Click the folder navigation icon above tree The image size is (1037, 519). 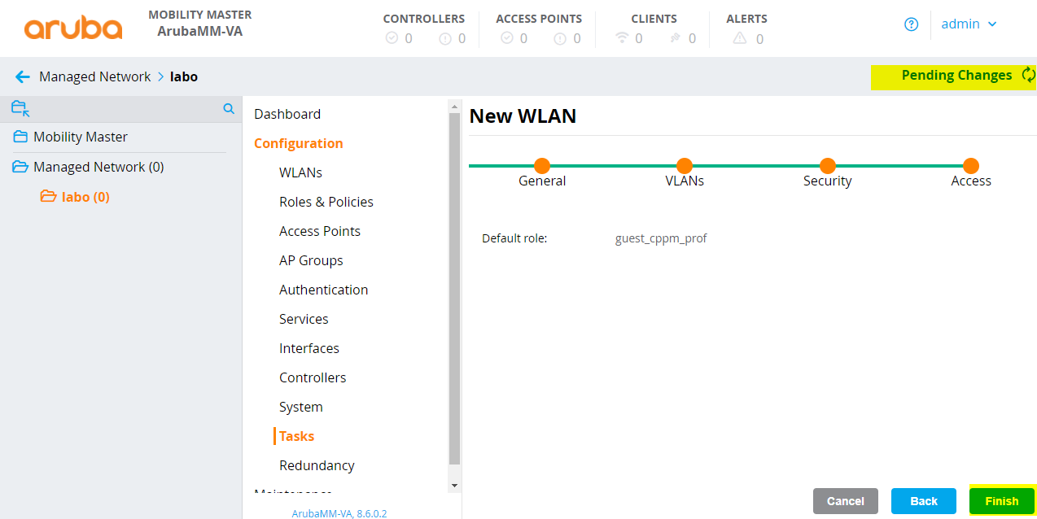(x=20, y=108)
